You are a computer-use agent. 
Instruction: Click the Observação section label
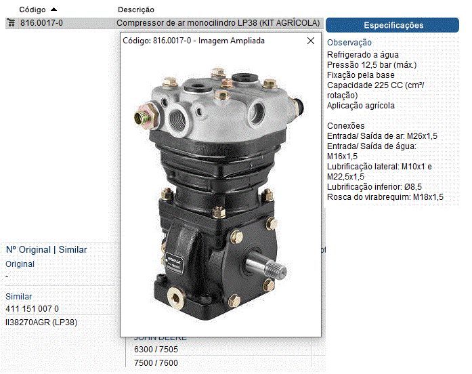point(349,43)
